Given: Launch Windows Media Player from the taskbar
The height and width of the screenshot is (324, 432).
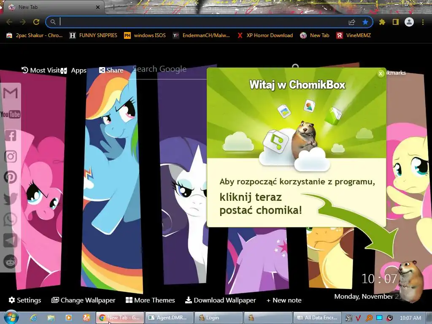Looking at the screenshot, I should coord(69,318).
